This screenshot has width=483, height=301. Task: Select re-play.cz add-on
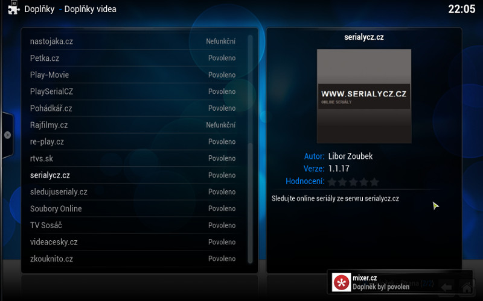pyautogui.click(x=133, y=142)
